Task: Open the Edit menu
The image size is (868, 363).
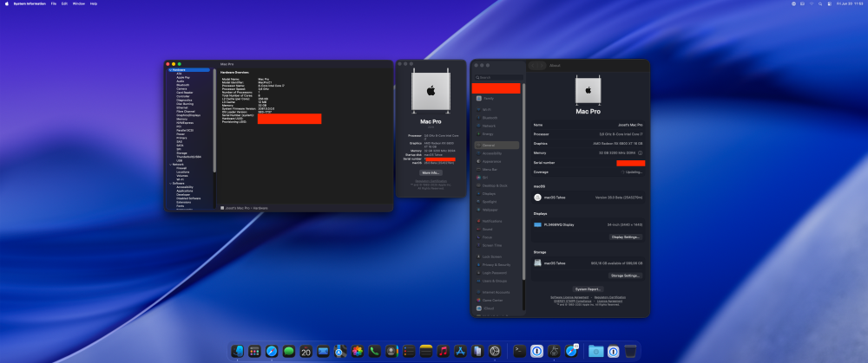Action: click(65, 3)
